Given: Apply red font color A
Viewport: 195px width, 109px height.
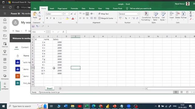Looking at the screenshot, I should click(73, 18).
